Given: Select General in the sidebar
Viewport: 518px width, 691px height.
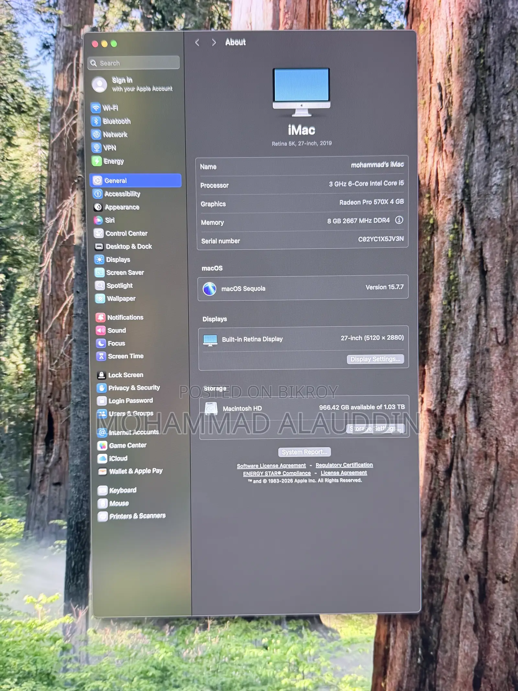Looking at the screenshot, I should point(135,180).
